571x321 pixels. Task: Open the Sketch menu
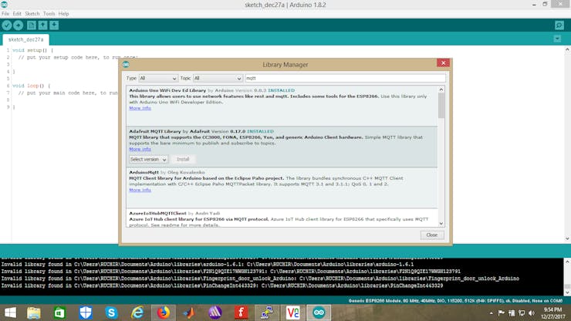pyautogui.click(x=32, y=13)
